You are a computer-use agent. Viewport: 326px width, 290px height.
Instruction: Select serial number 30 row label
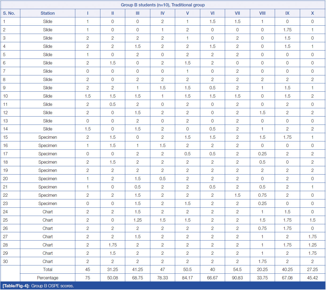point(6,261)
